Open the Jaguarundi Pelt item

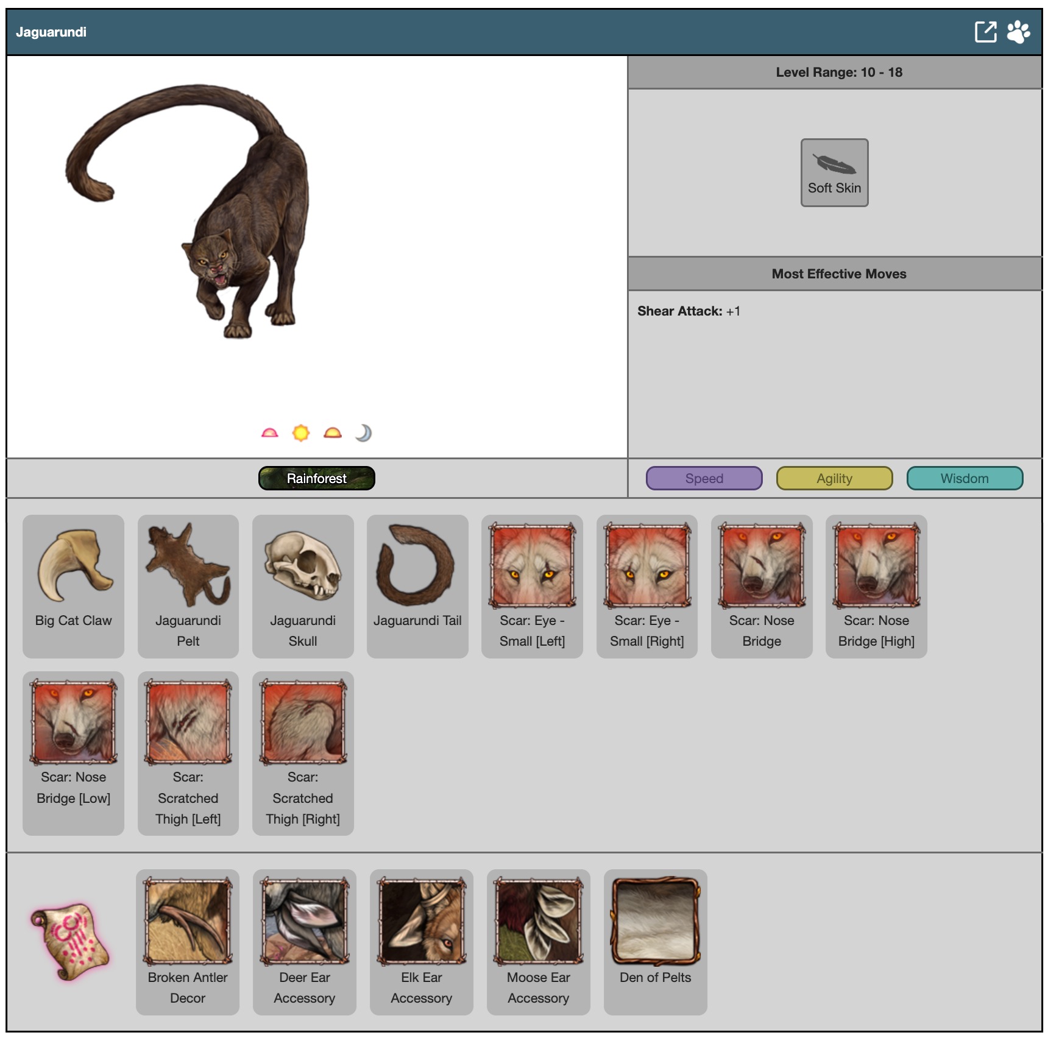(188, 585)
